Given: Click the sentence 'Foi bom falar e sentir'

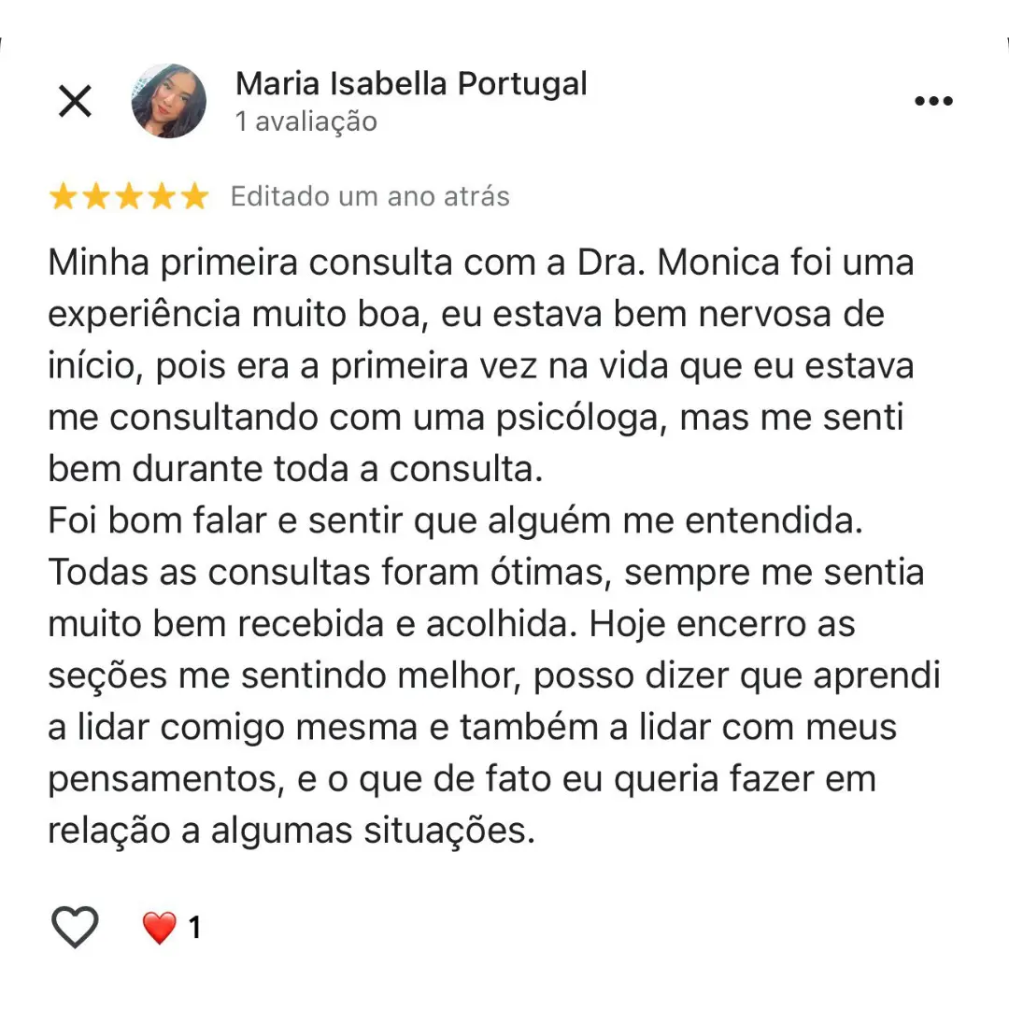Looking at the screenshot, I should click(x=456, y=520).
